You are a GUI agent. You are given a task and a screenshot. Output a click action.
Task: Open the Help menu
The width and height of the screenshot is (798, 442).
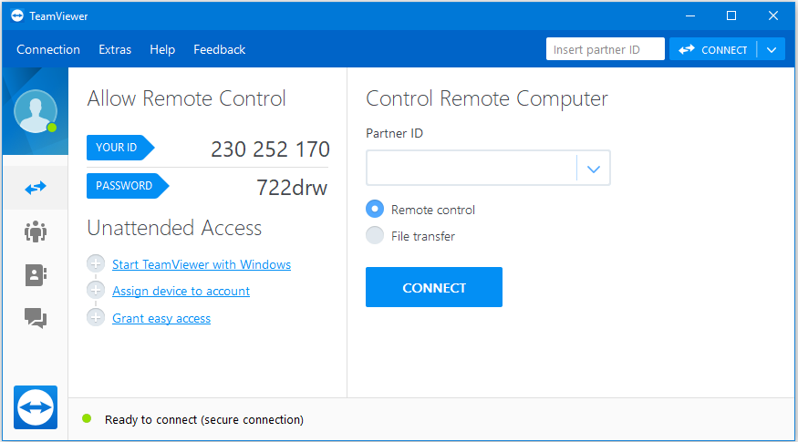coord(162,49)
